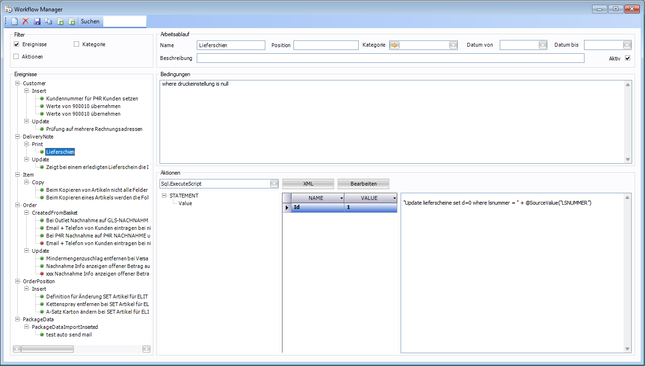Viewport: 645px width, 366px height.
Task: Collapse the Customer tree node
Action: [x=18, y=83]
